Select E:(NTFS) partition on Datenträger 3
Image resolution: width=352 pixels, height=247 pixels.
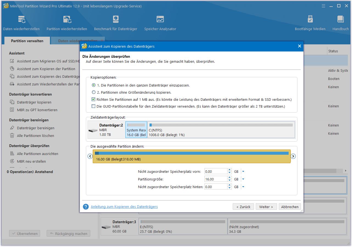(183, 226)
